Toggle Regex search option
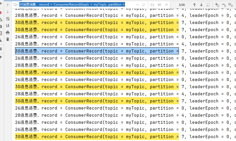 coord(166,5)
